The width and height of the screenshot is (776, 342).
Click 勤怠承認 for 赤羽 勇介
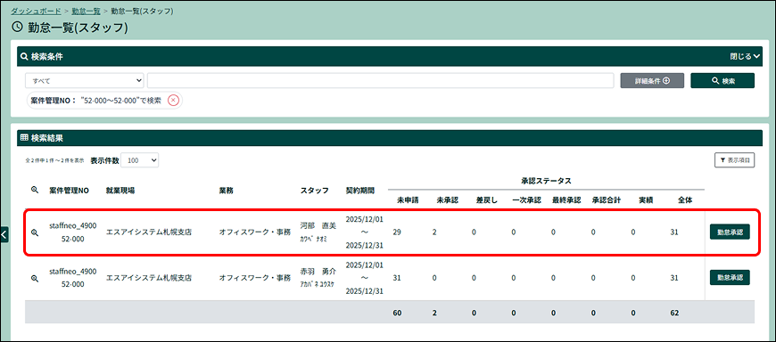pos(730,277)
